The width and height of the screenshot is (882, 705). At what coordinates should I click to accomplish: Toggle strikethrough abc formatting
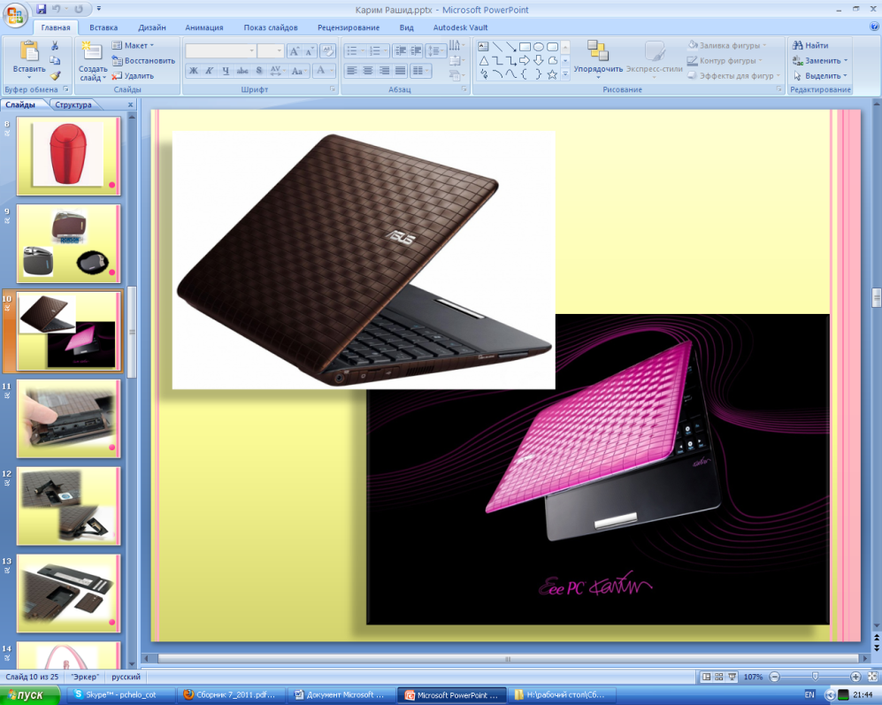[242, 71]
